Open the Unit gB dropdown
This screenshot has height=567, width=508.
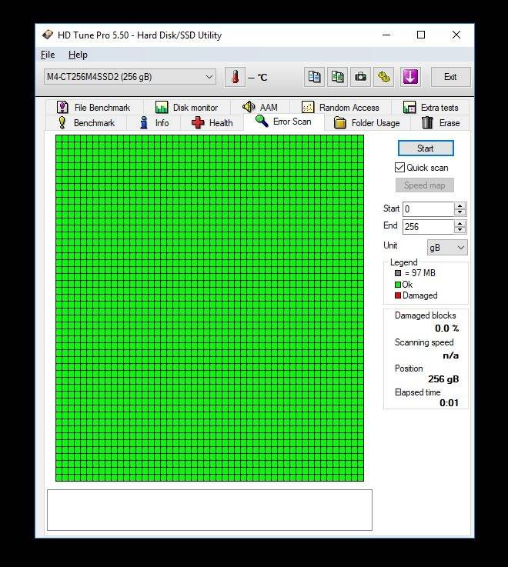pos(447,248)
